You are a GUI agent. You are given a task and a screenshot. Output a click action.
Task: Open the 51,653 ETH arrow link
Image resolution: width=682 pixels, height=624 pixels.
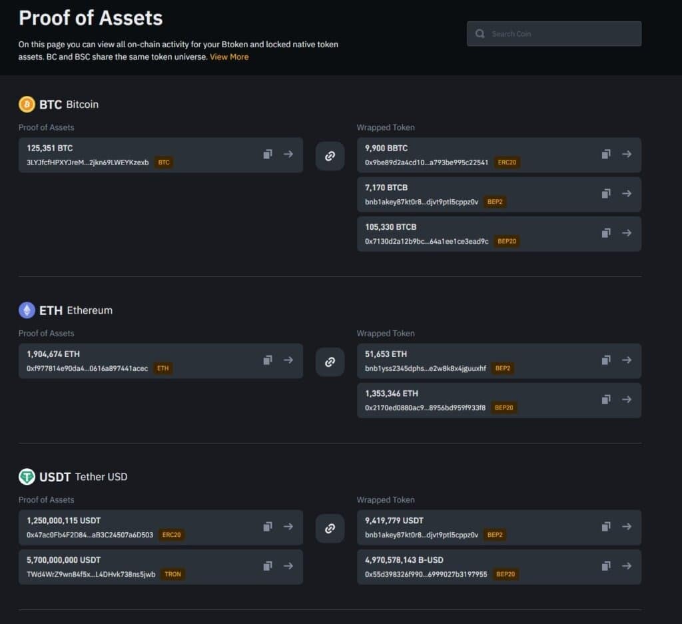coord(626,360)
